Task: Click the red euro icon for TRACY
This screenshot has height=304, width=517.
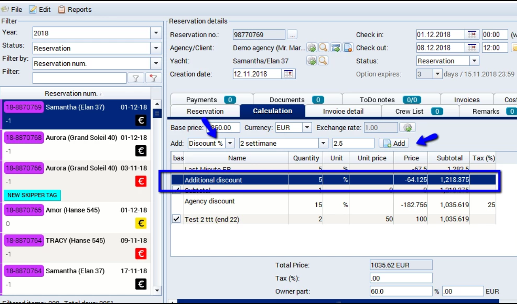Action: (141, 253)
